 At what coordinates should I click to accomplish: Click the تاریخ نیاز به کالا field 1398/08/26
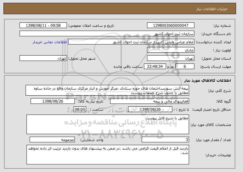pos(53,101)
